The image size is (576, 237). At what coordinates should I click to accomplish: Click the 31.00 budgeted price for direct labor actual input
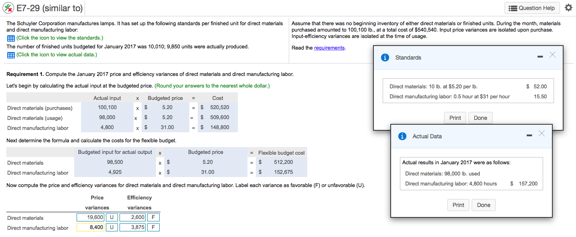click(167, 127)
